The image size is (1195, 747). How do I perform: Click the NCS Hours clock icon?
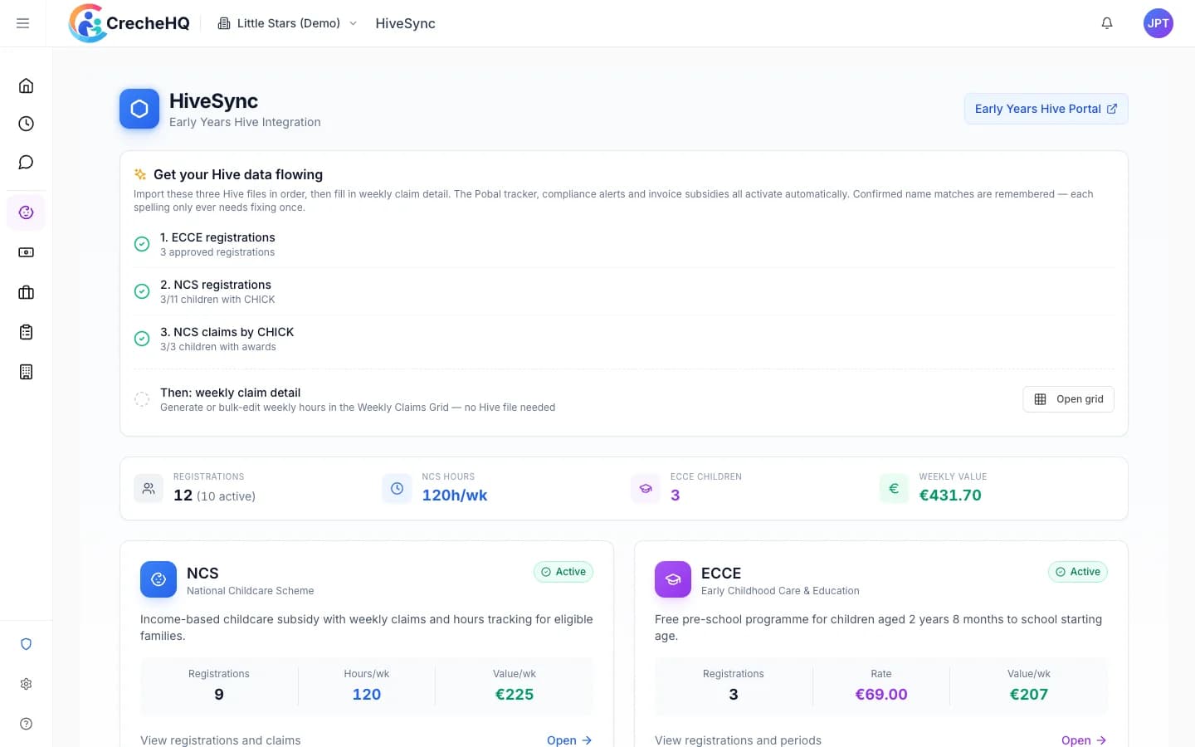pos(397,488)
